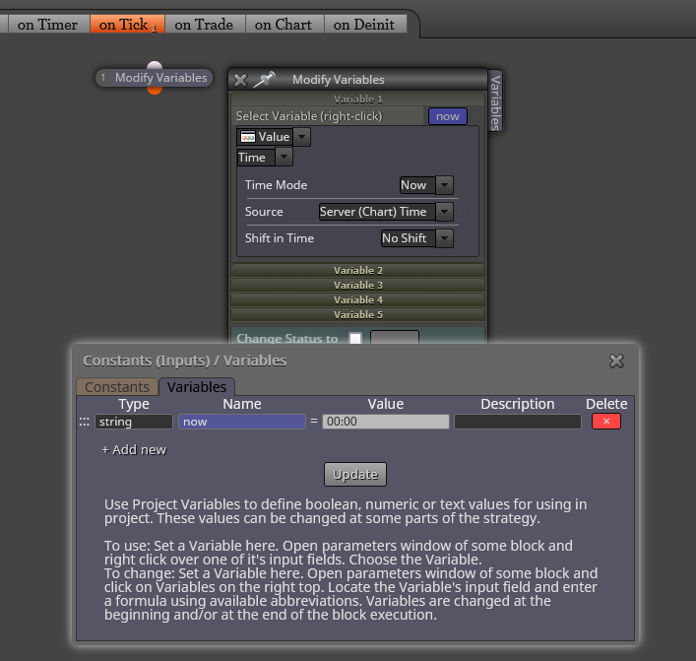696x661 pixels.
Task: Close the Constants/Variables dialog
Action: pos(616,361)
